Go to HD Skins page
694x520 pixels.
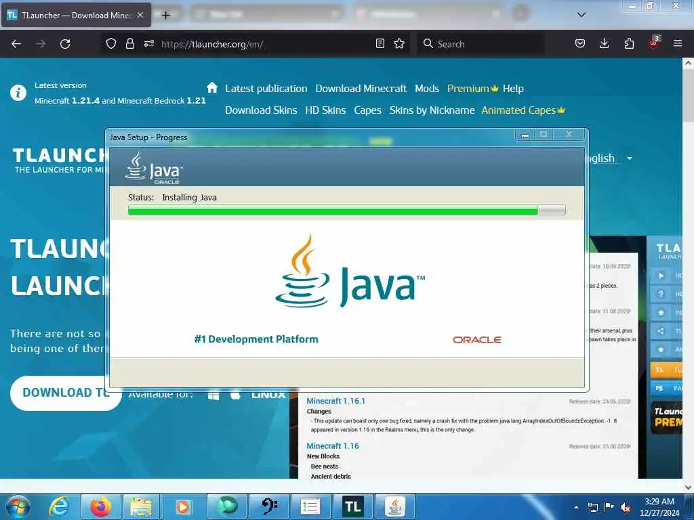click(325, 110)
